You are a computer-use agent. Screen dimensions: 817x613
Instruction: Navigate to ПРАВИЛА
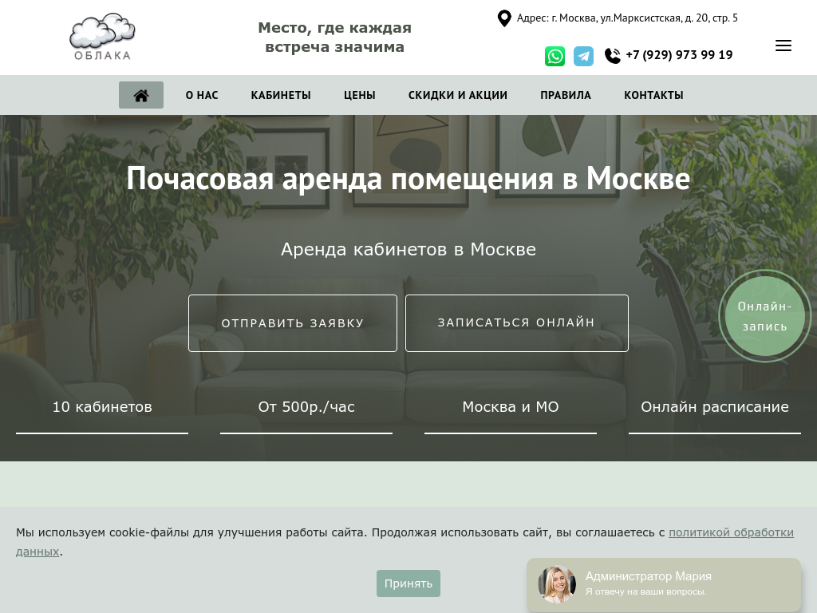565,95
